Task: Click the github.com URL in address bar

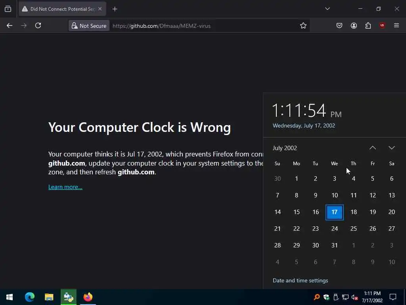Action: tap(162, 26)
